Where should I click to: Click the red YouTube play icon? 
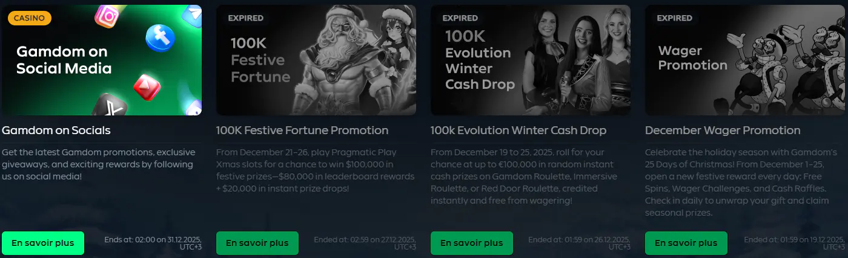coord(146,88)
